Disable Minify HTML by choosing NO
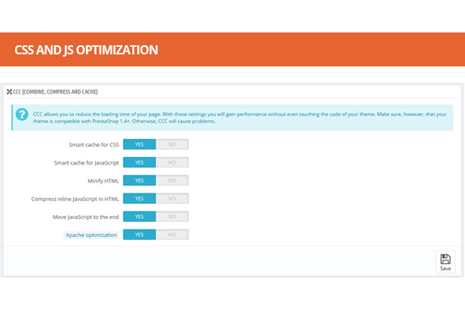The height and width of the screenshot is (311, 465). pyautogui.click(x=172, y=180)
